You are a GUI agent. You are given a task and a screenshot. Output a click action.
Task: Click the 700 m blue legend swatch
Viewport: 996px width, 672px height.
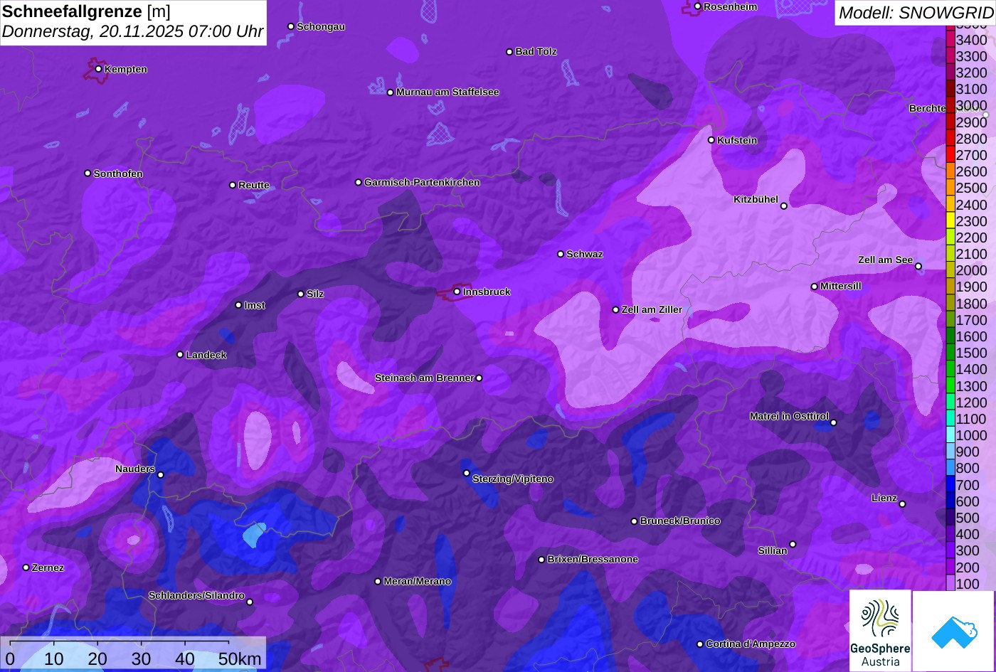click(x=950, y=484)
